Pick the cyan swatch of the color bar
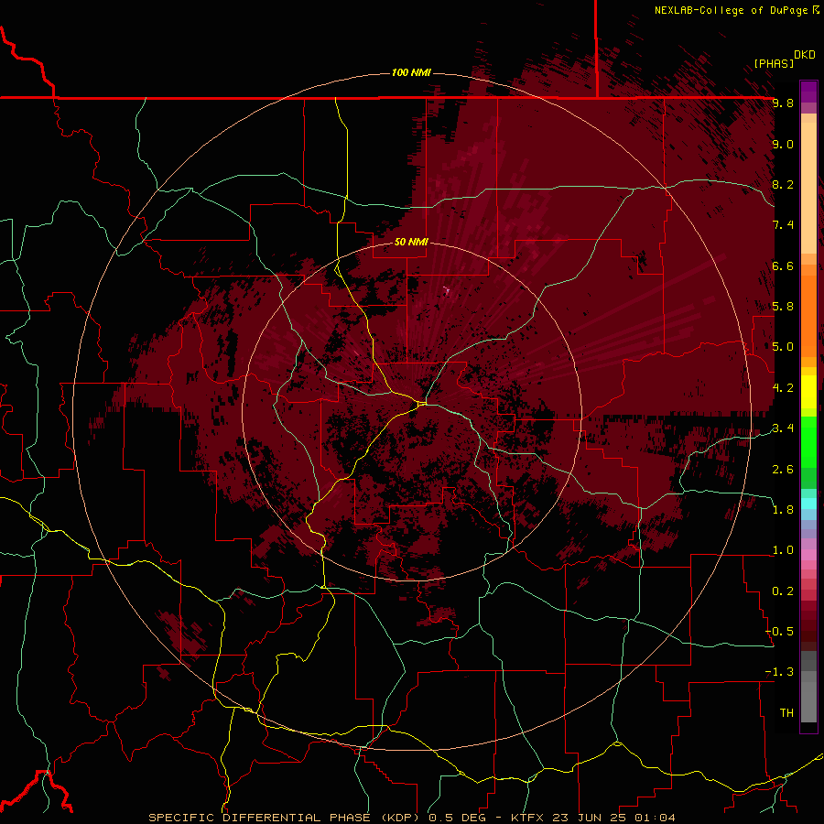The height and width of the screenshot is (824, 824). click(808, 504)
